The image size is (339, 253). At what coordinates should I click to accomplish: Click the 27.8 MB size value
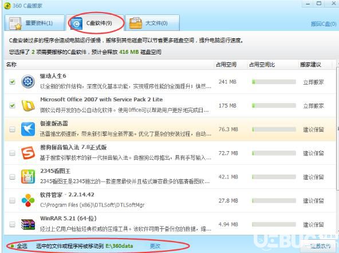pos(228,201)
